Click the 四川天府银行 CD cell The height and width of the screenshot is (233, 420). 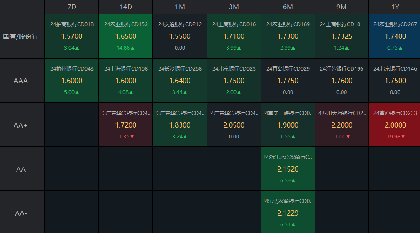[342, 125]
